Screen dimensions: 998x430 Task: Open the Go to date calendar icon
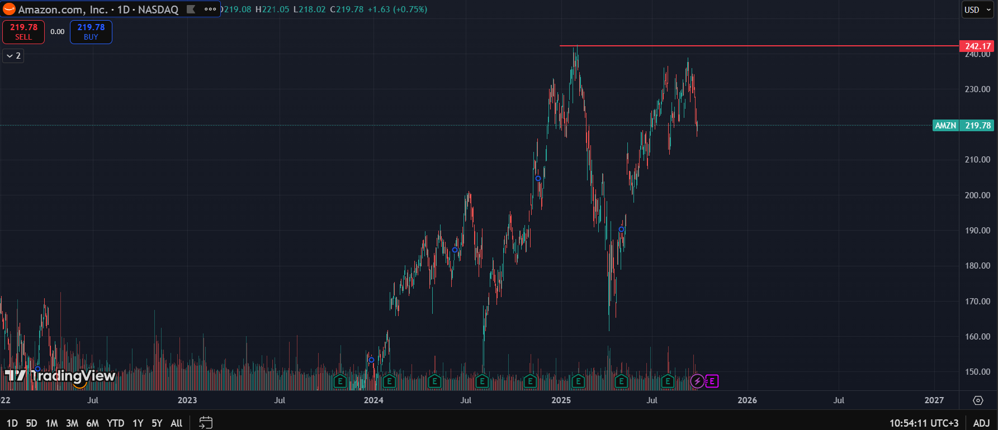(x=206, y=423)
